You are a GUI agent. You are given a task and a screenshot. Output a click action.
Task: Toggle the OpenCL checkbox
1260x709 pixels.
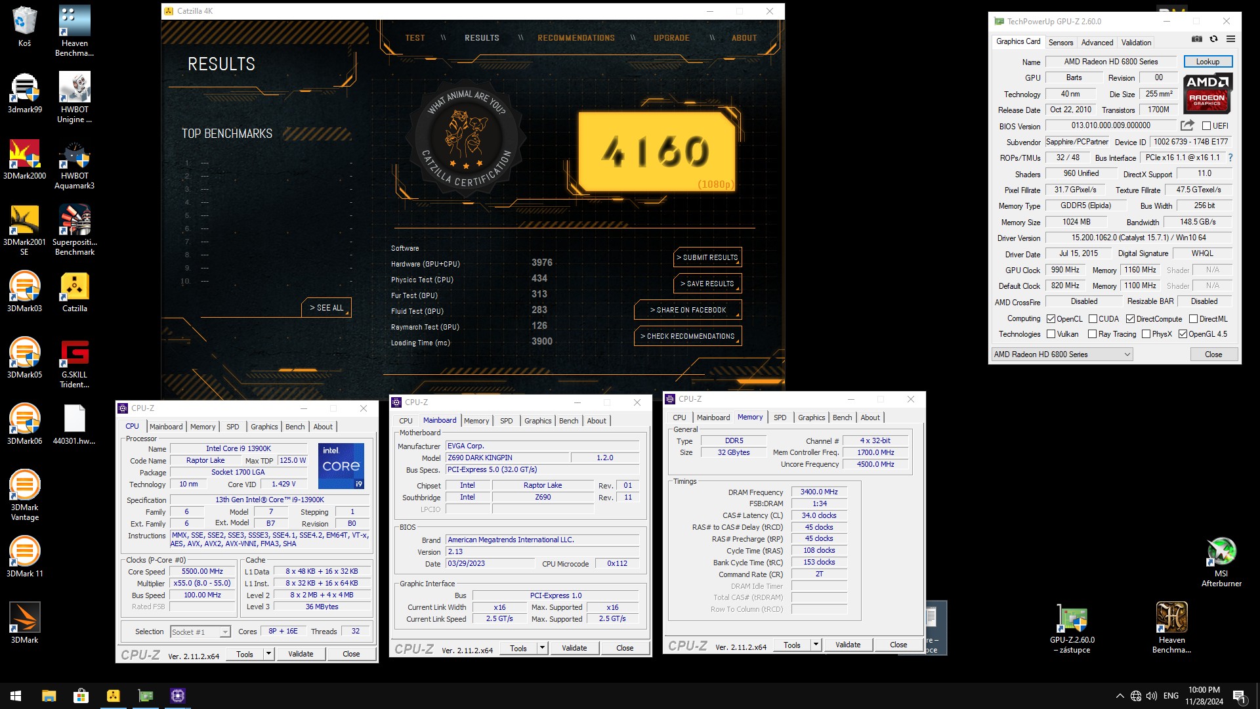[x=1051, y=319]
